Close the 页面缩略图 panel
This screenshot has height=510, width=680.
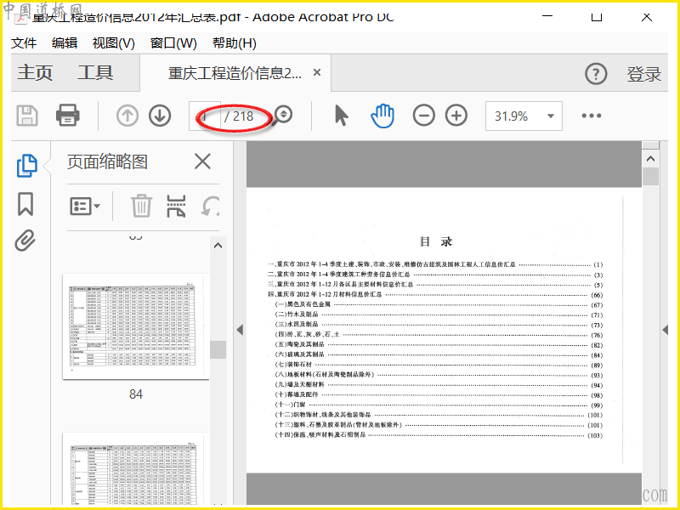[202, 161]
